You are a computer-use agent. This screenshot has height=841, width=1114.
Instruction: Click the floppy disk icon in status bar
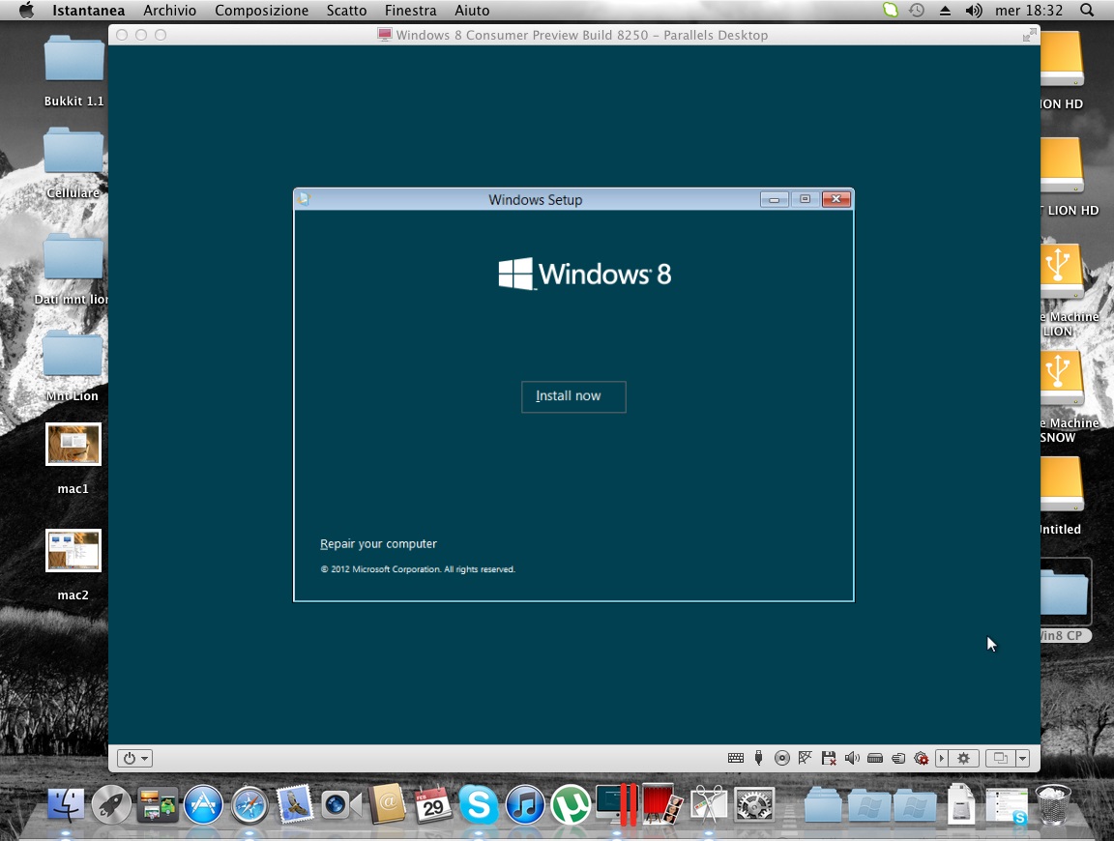829,758
